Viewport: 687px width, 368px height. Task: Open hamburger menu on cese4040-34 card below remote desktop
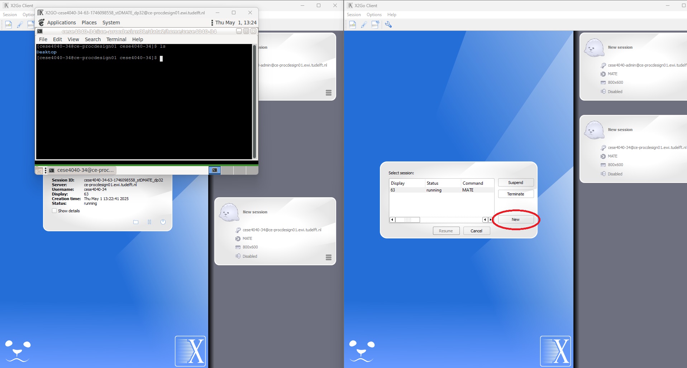click(329, 257)
